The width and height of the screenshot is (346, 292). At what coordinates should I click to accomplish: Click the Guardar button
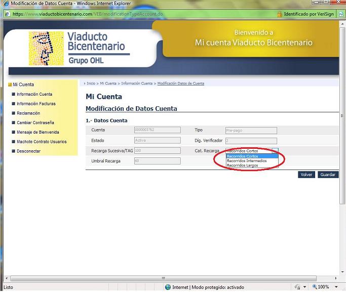328,175
